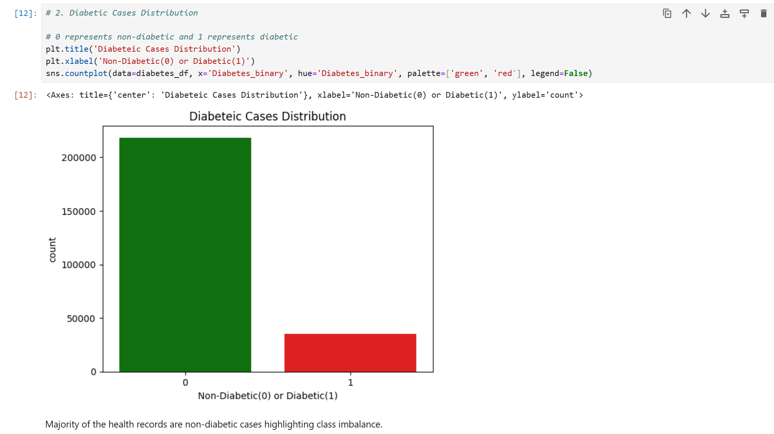Click the legend=False keyword in code
774x434 pixels.
(559, 73)
